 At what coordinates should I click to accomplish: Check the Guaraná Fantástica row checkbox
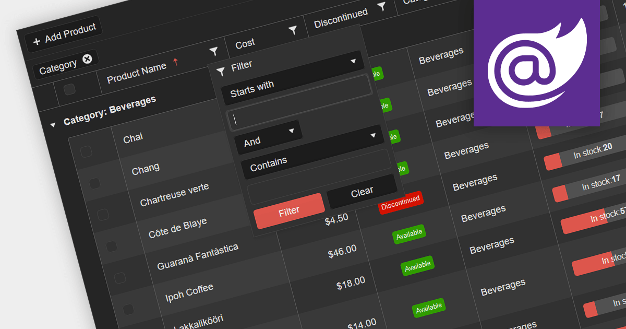point(120,277)
